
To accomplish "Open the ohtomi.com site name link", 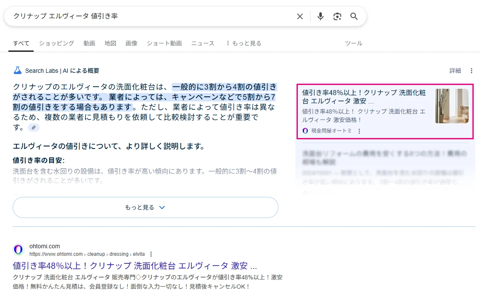I will [x=45, y=246].
